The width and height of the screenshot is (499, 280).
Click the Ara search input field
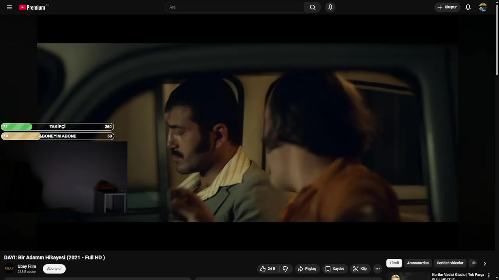click(235, 7)
